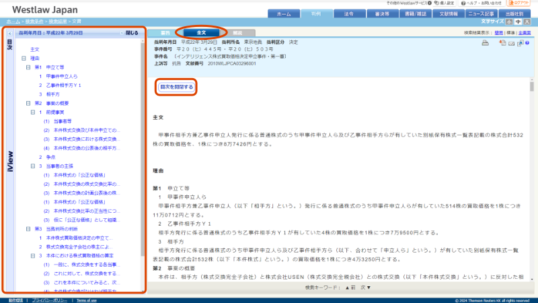The image size is (538, 303).
Task: Collapse the 第2 事案の概要 tree node
Action: click(28, 103)
